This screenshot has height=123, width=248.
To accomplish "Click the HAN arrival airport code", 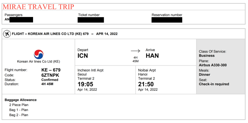I will coord(152,56).
